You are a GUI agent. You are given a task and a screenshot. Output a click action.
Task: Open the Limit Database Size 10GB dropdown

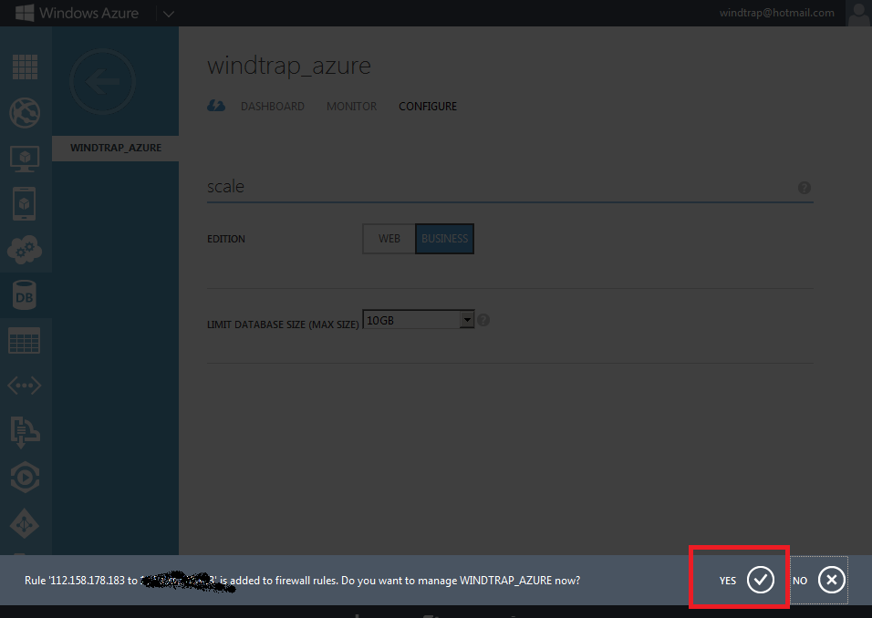(x=418, y=320)
